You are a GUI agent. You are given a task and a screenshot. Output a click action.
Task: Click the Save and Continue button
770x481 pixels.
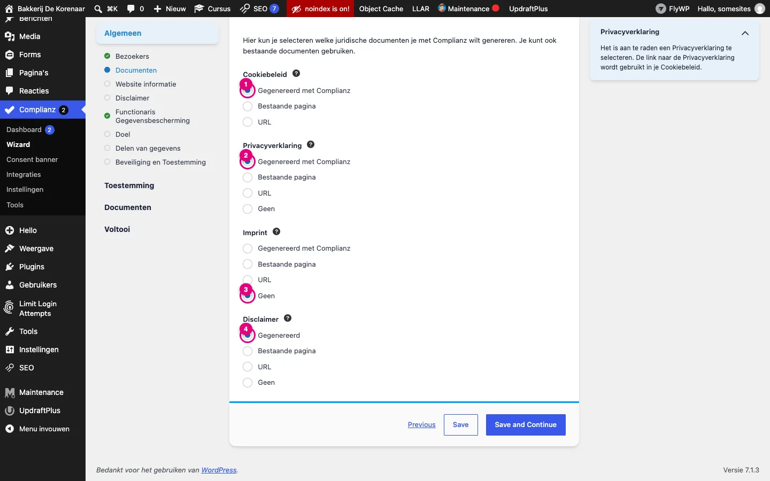[x=526, y=425]
